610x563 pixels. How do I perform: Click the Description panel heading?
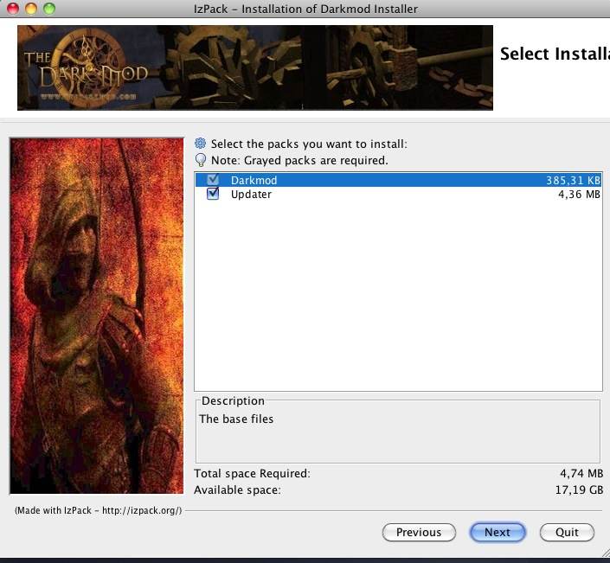point(233,400)
